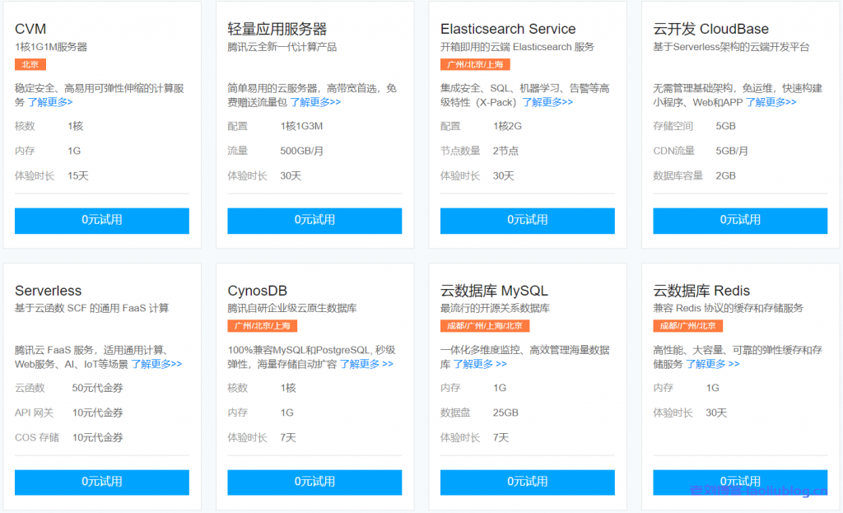843x513 pixels.
Task: Click 0元试用 for Elasticsearch Service
Action: [526, 221]
